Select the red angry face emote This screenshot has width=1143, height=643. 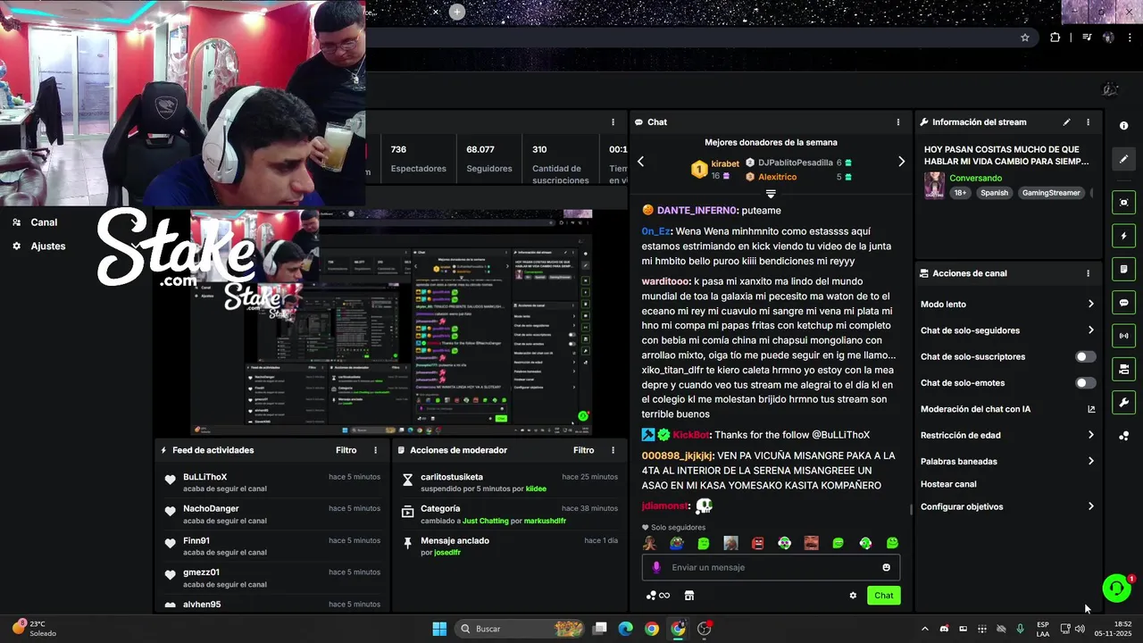tap(757, 543)
